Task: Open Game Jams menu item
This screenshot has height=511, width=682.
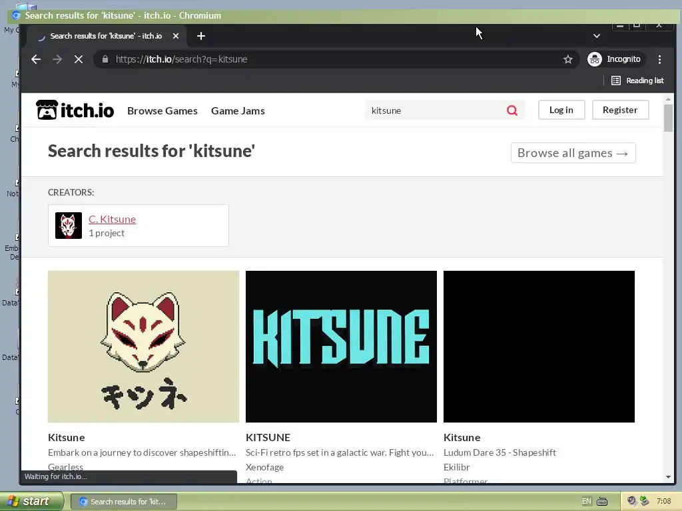Action: (238, 111)
